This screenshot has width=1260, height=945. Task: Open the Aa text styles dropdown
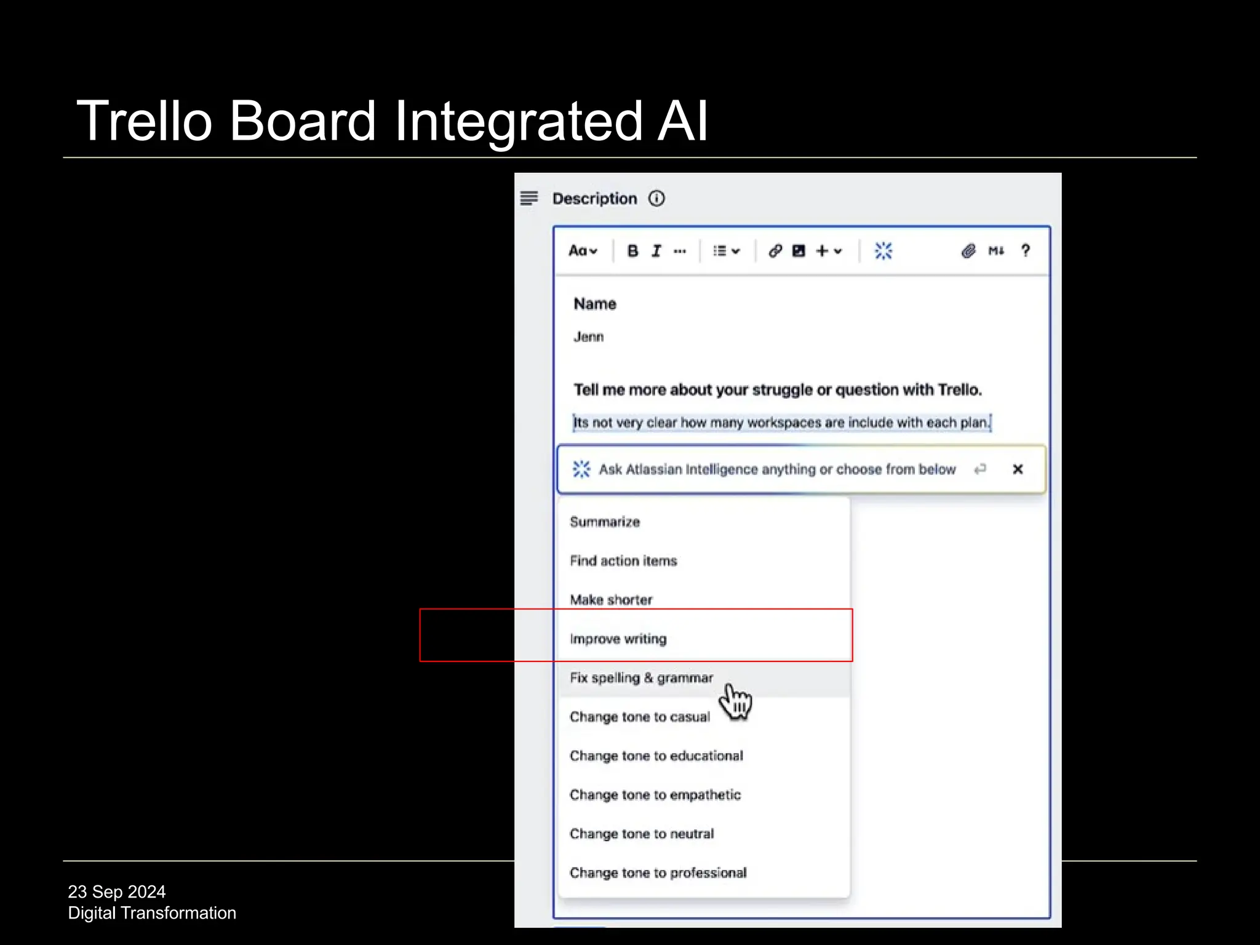pyautogui.click(x=583, y=251)
